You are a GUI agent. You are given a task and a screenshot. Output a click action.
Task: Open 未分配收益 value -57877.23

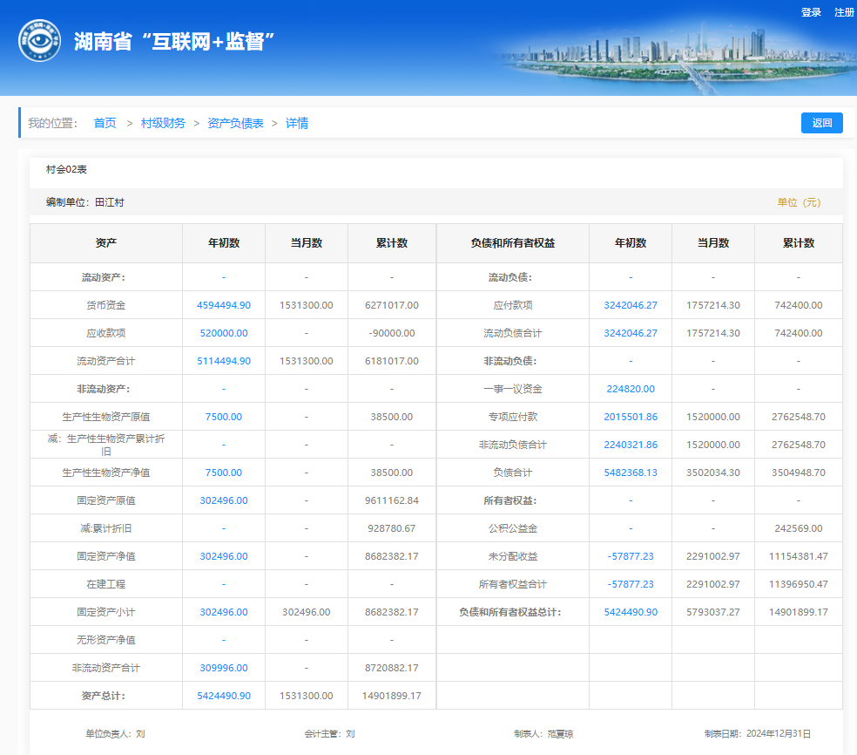(631, 556)
